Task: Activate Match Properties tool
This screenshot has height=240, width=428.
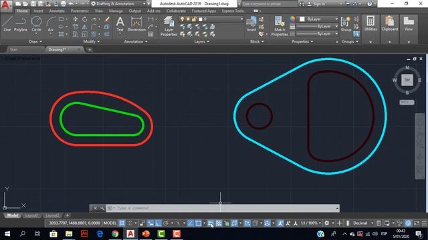Action: (x=280, y=26)
